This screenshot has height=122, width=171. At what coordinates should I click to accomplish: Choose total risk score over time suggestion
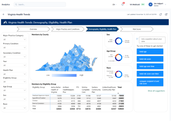coord(150,74)
